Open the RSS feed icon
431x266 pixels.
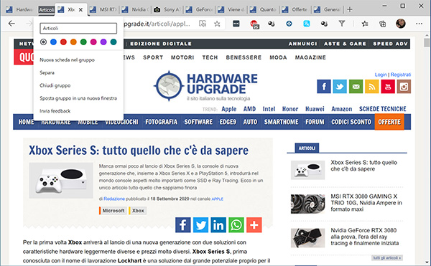tap(372, 87)
